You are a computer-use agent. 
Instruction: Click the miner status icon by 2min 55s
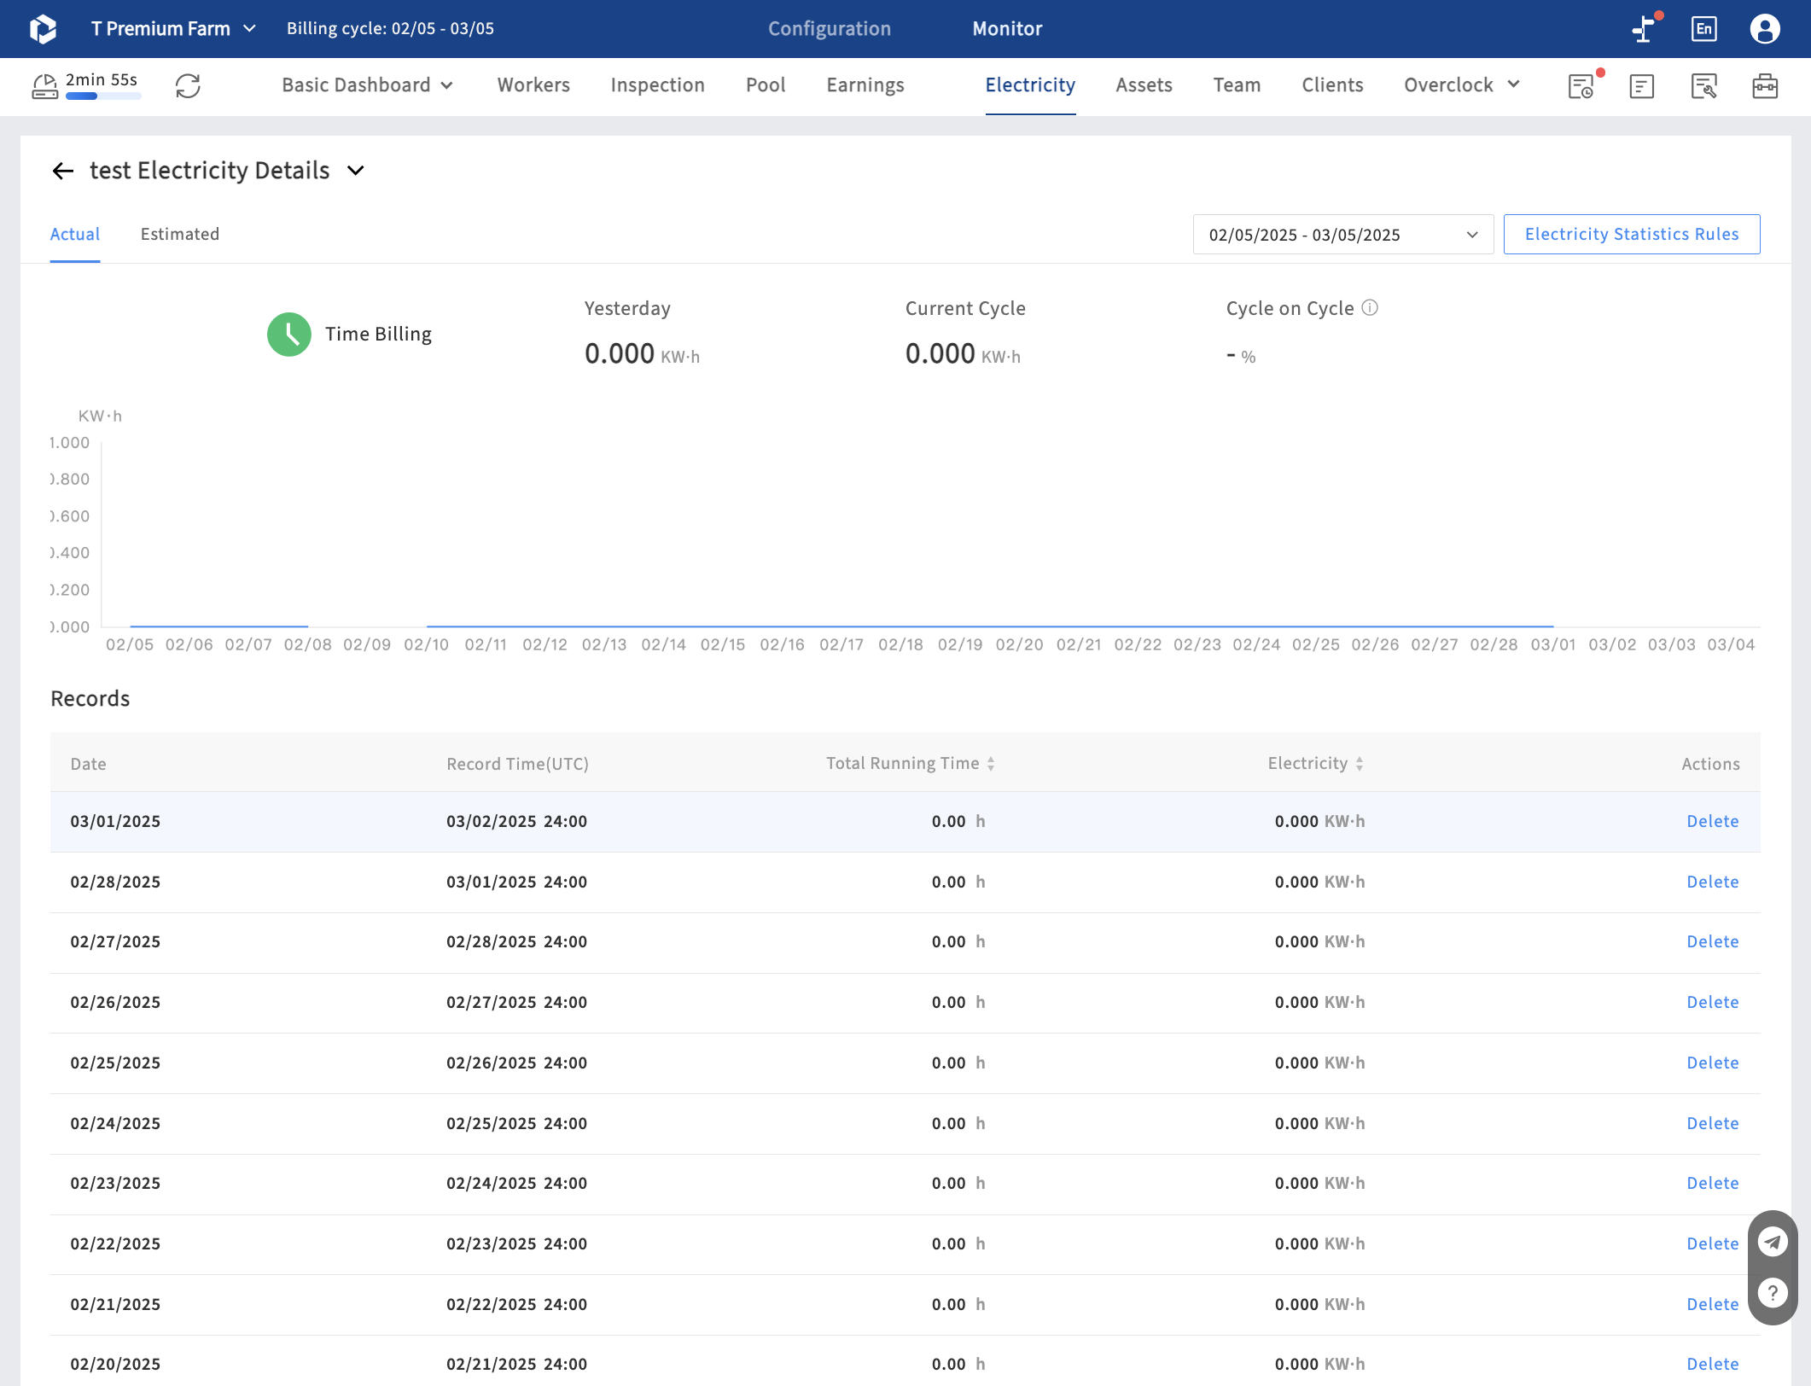(44, 86)
